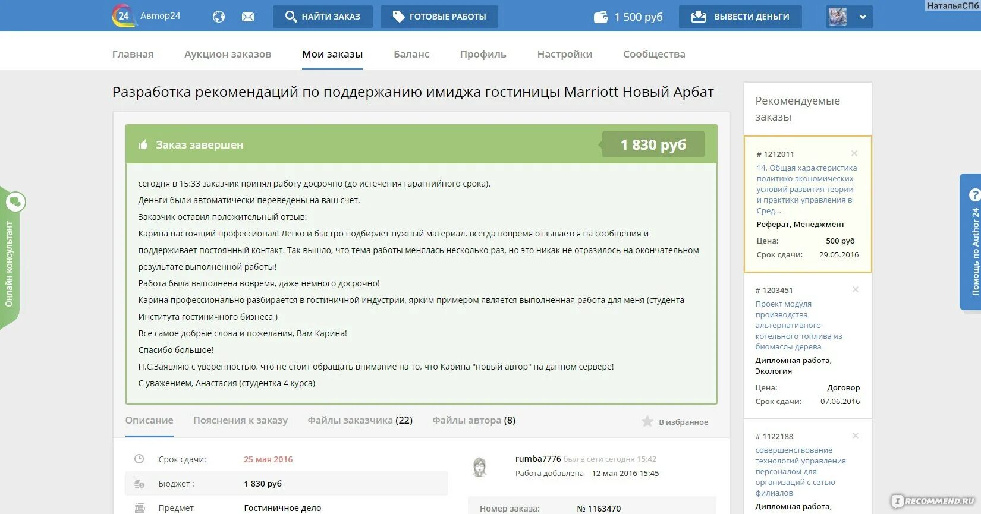Click the clock icon next to Срок сдачи
981x514 pixels.
[139, 459]
